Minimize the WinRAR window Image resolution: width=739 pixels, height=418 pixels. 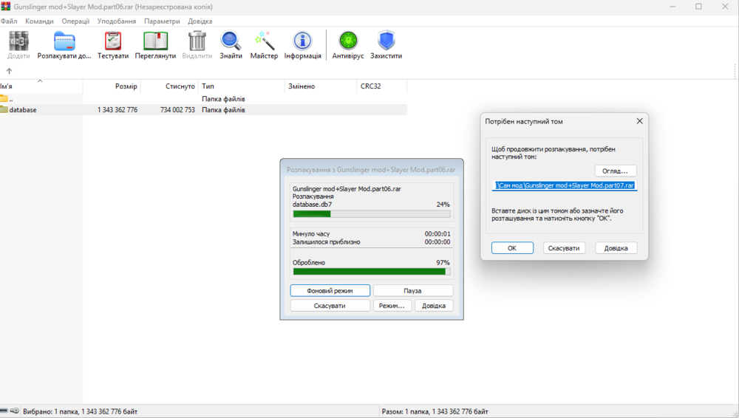pyautogui.click(x=672, y=7)
